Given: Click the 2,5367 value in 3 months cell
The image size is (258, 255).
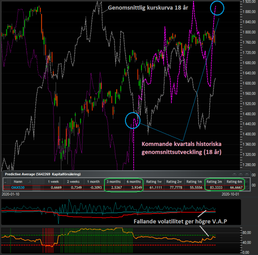Looking at the screenshot, I should coord(117,188).
